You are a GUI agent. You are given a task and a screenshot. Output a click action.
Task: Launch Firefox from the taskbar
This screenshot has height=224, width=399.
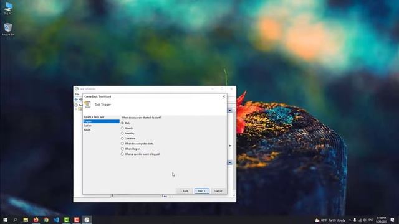click(36, 220)
